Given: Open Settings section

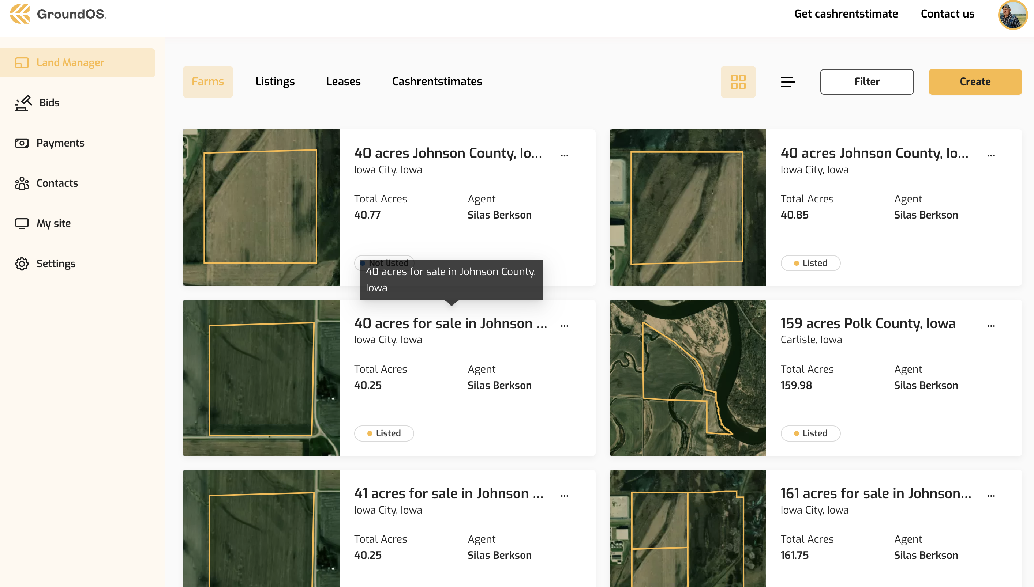Looking at the screenshot, I should 56,264.
